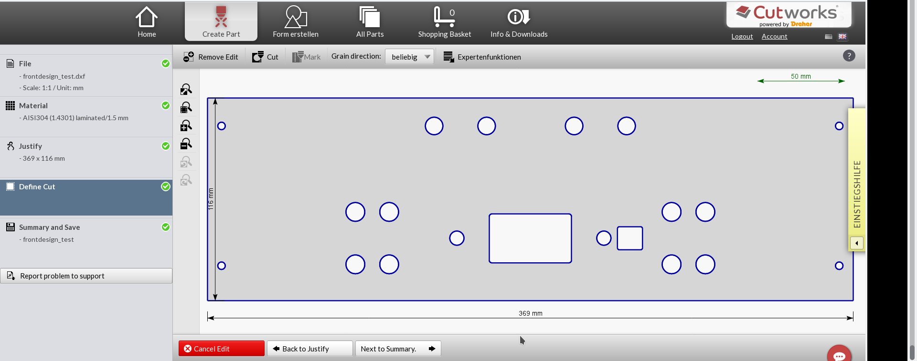This screenshot has height=361, width=917.
Task: Click the 116 mm height dimension
Action: [x=211, y=199]
